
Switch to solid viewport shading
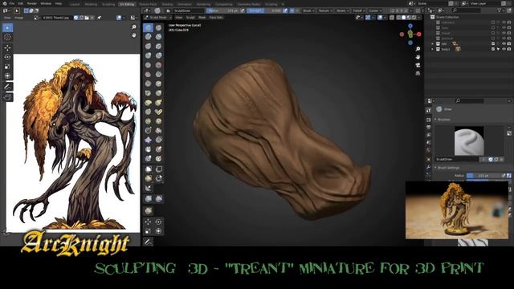pos(403,18)
